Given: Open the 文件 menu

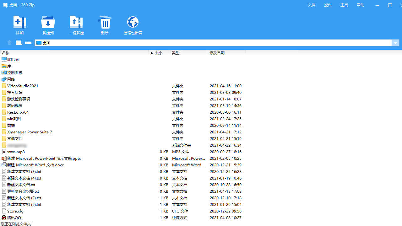Looking at the screenshot, I should 311,5.
